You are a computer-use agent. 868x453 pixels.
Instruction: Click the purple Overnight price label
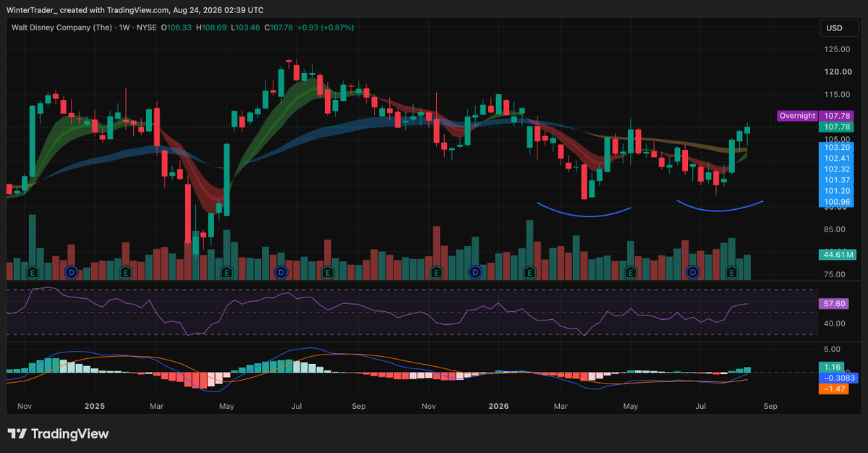(x=798, y=116)
